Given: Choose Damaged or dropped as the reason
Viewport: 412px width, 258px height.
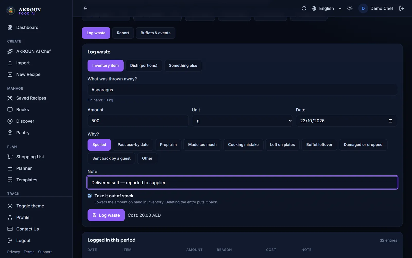Looking at the screenshot, I should 363,145.
